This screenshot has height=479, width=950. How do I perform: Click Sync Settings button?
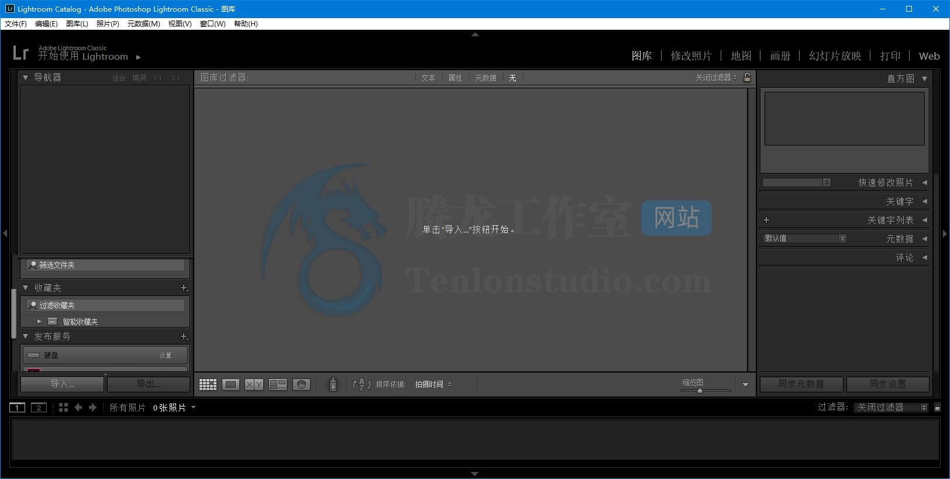[888, 384]
